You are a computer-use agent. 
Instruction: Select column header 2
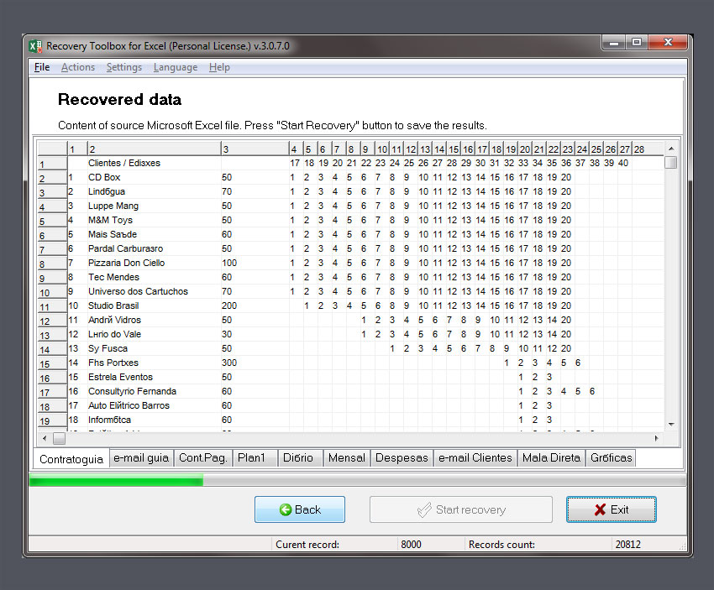155,149
